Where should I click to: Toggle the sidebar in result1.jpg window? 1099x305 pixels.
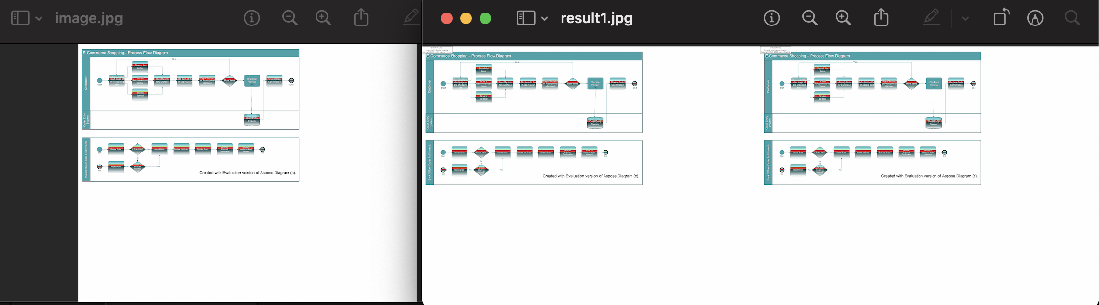525,18
